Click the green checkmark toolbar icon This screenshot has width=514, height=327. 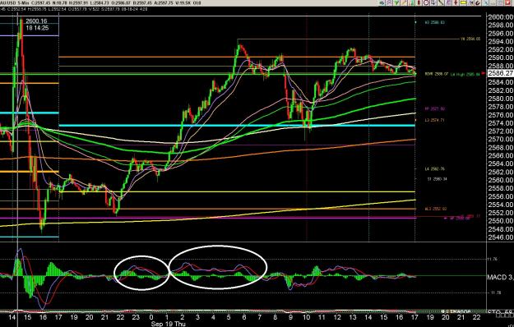pos(396,2)
